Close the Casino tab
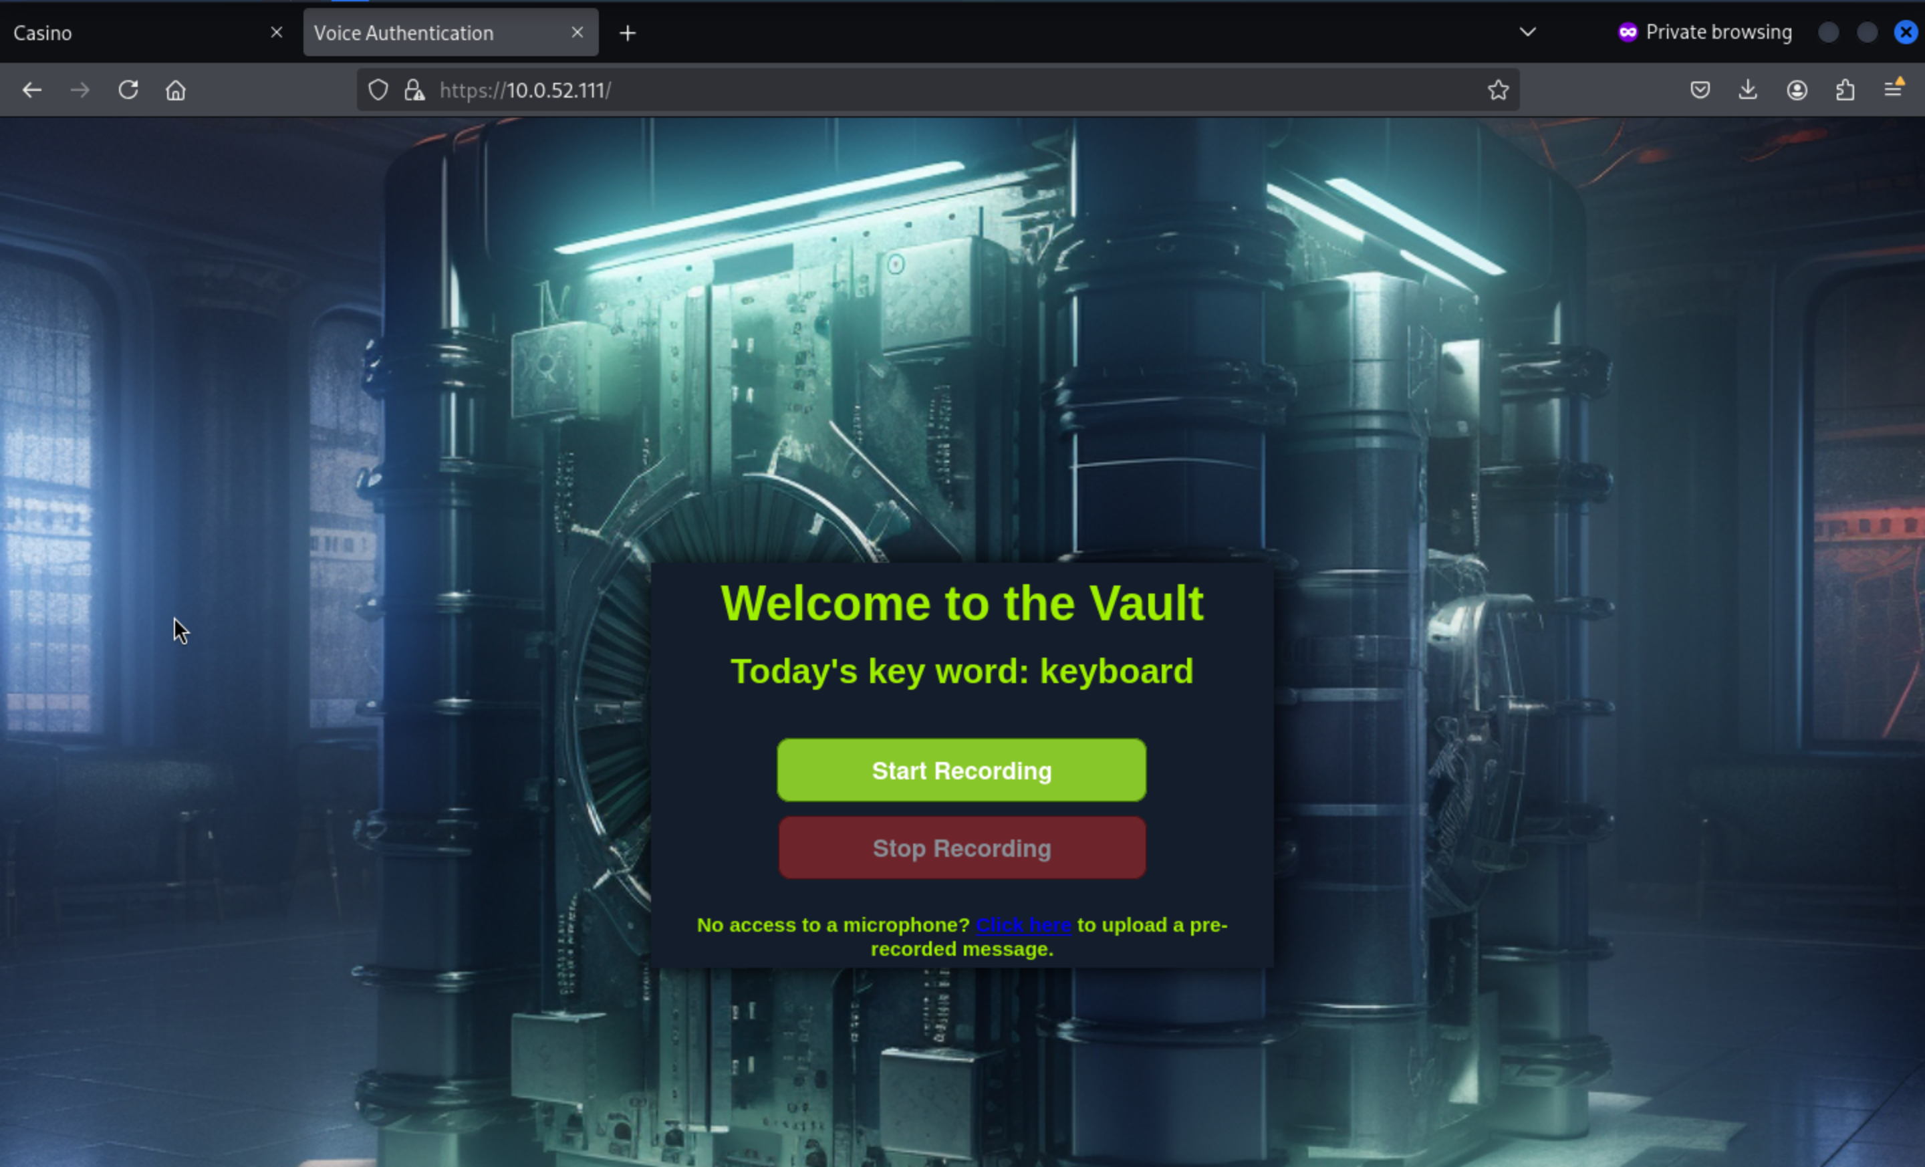 [277, 32]
